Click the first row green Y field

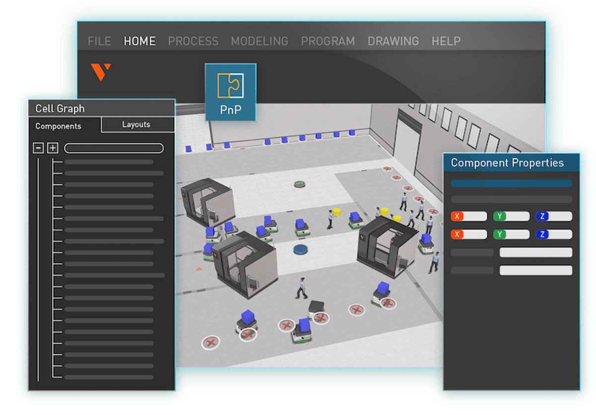(x=512, y=216)
